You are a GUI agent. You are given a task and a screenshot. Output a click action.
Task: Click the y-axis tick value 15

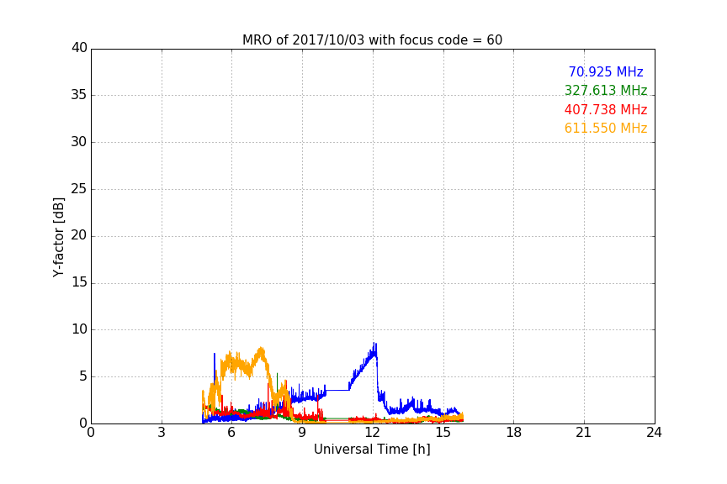click(x=79, y=282)
